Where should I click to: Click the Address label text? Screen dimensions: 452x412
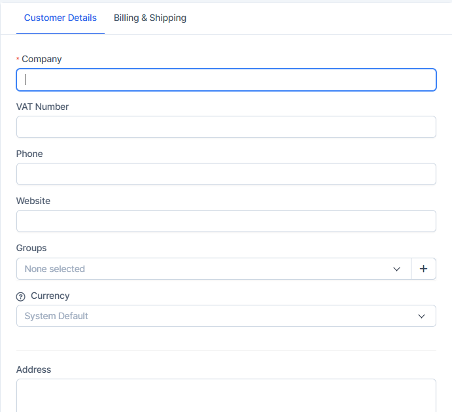(33, 369)
